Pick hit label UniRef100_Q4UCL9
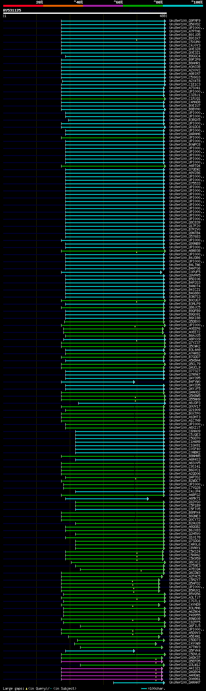206x691 pixels. pos(185,367)
